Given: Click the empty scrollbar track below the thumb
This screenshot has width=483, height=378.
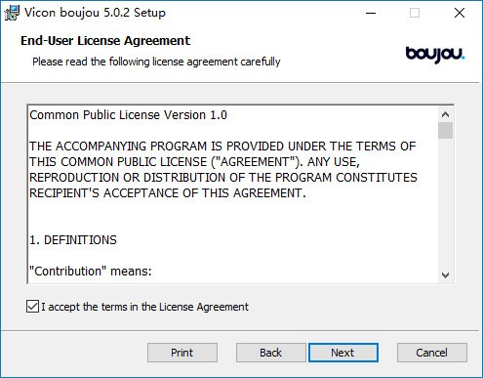Looking at the screenshot, I should pyautogui.click(x=445, y=203).
